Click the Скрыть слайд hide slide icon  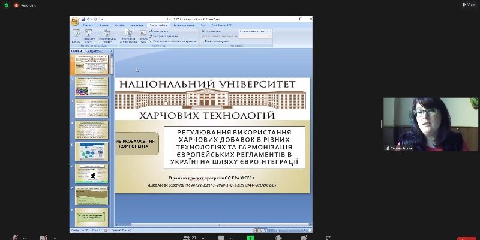point(143,36)
